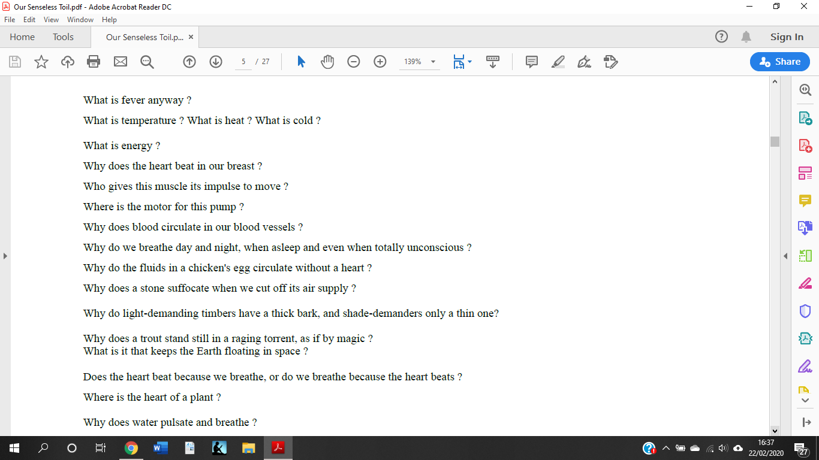Click the vertical scrollbar thumb

775,141
